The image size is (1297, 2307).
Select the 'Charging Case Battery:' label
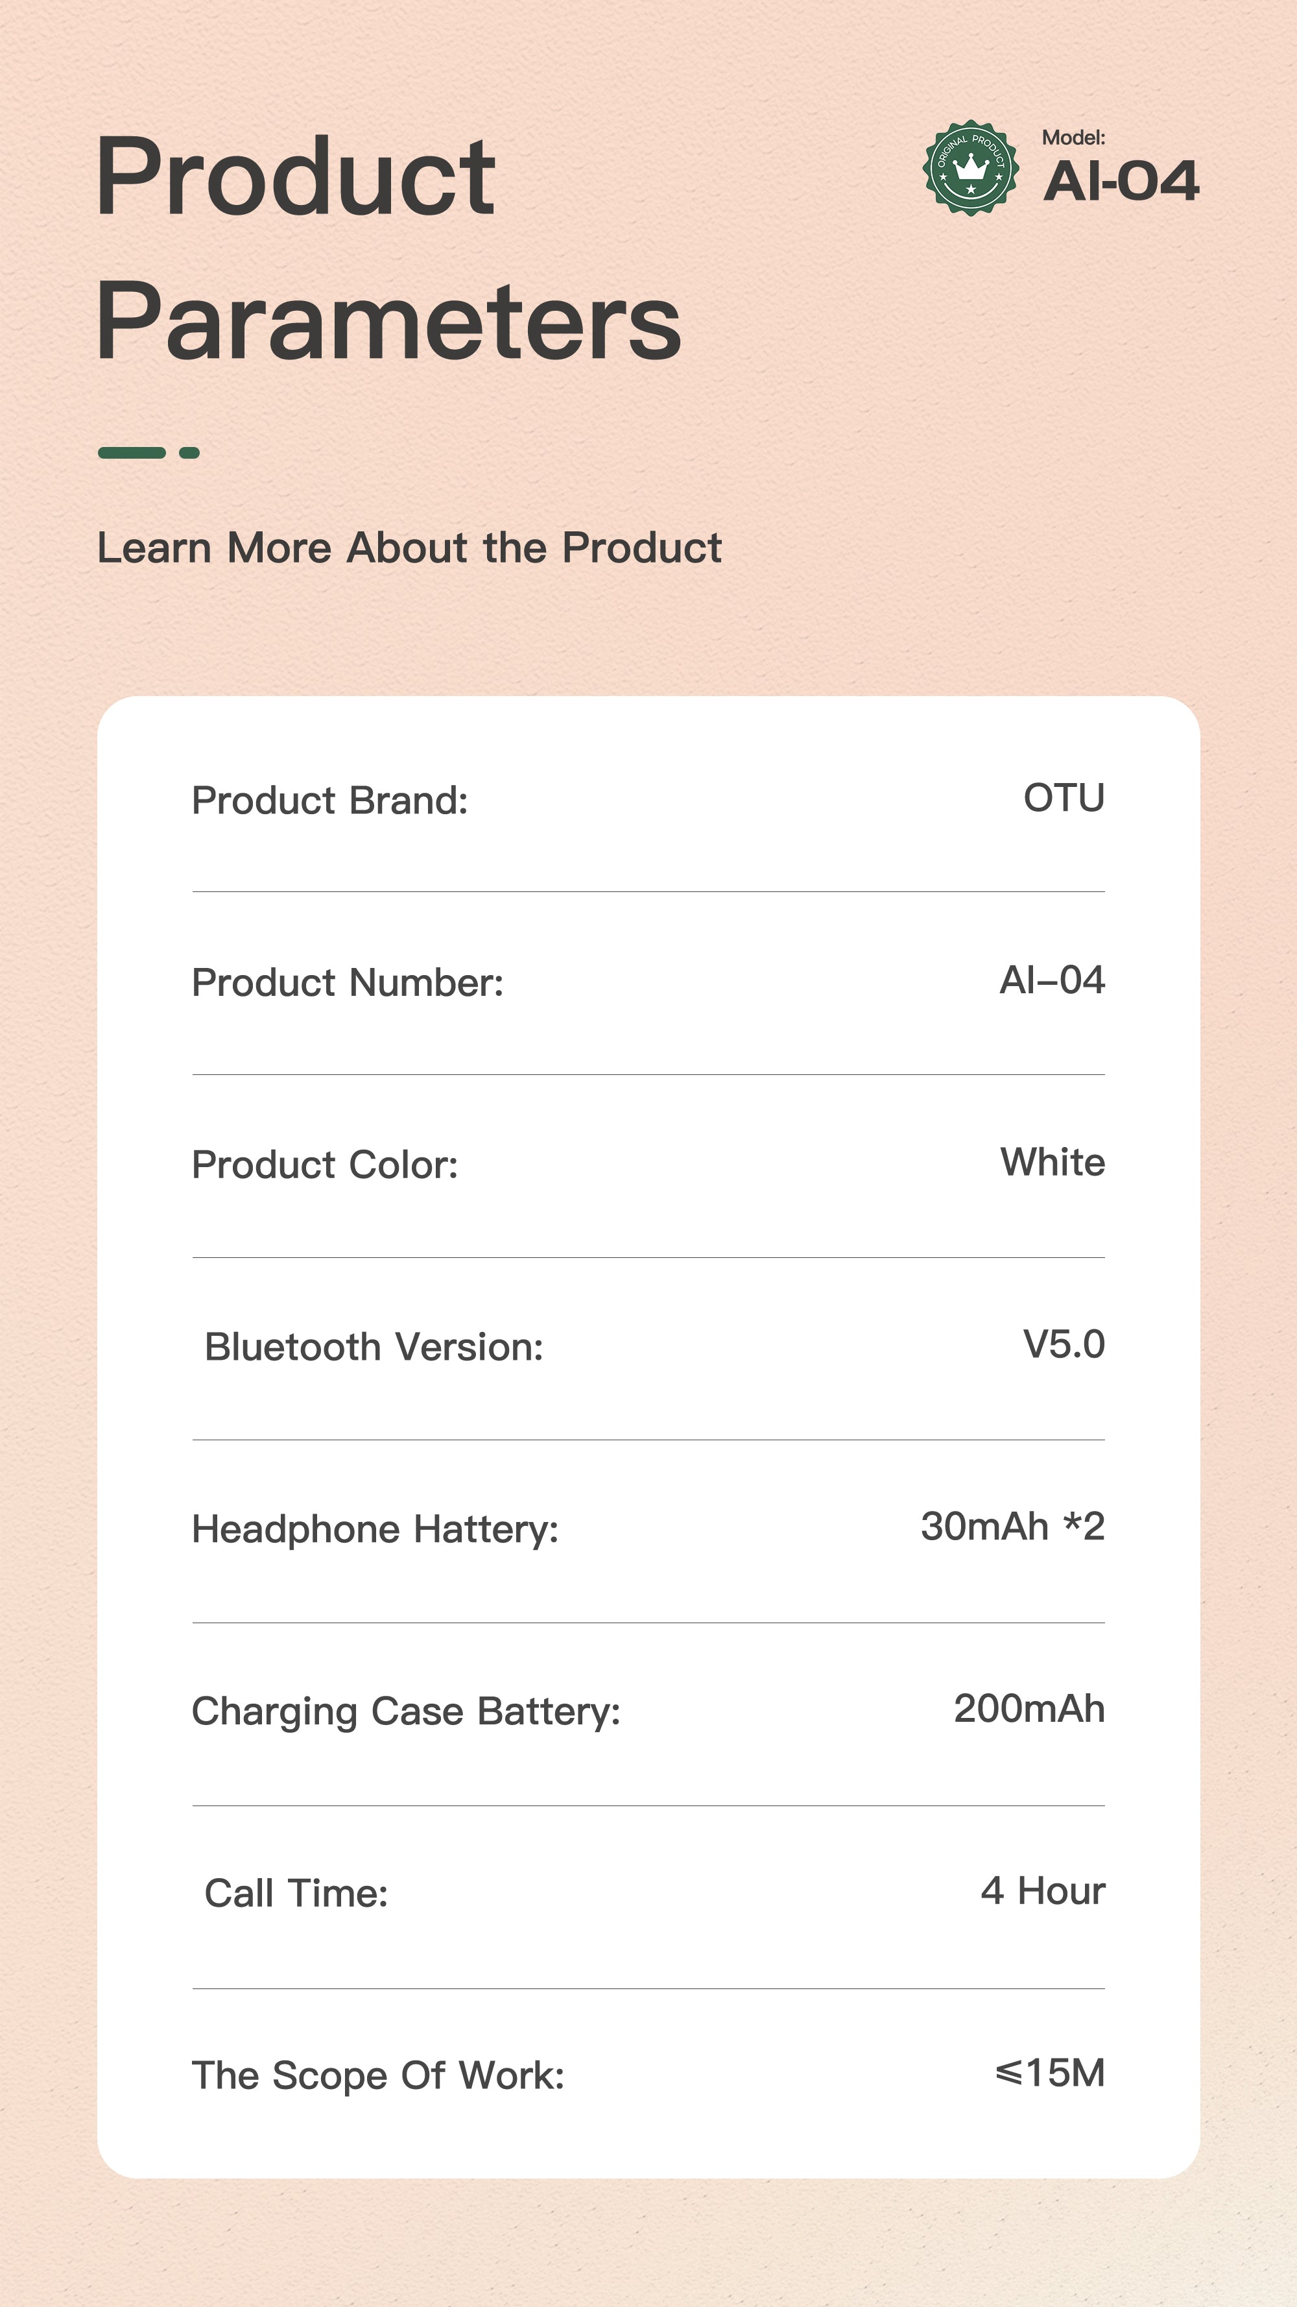(405, 1711)
